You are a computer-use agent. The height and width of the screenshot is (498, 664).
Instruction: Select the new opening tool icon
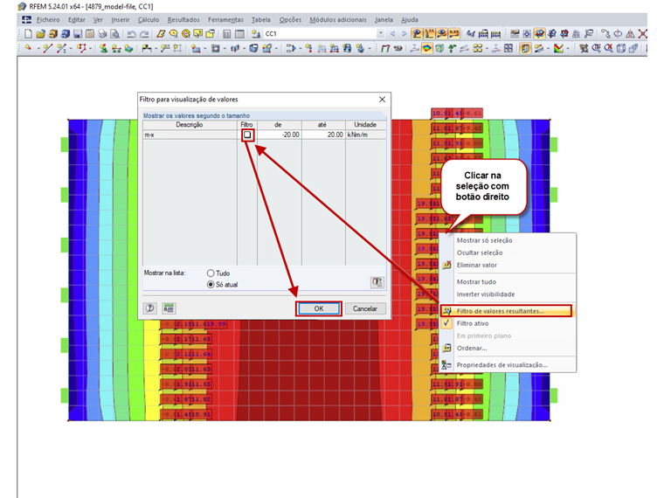216,49
